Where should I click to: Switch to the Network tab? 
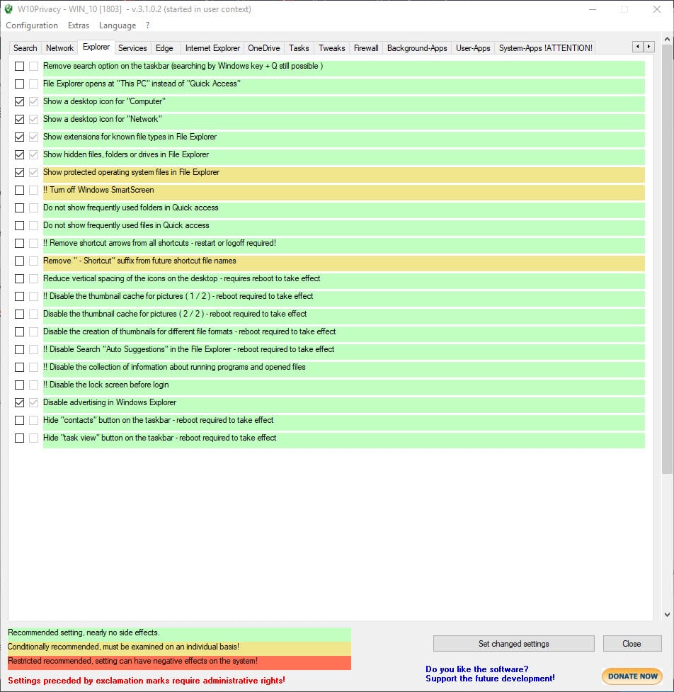[x=59, y=48]
